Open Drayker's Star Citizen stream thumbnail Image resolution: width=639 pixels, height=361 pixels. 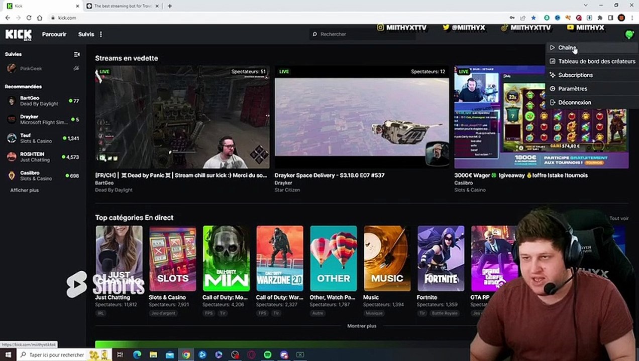point(362,117)
